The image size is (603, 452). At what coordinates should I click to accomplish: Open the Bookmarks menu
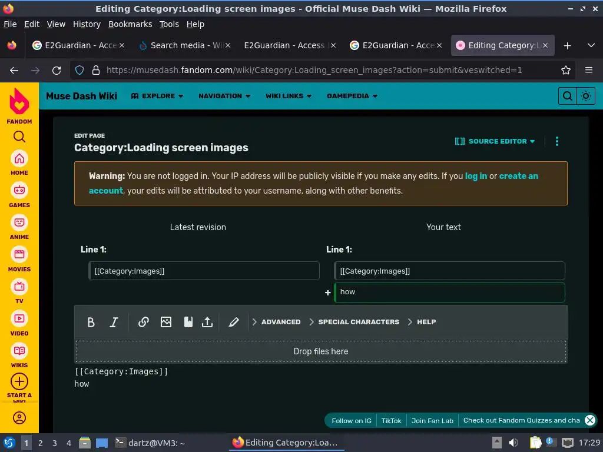[x=130, y=24]
